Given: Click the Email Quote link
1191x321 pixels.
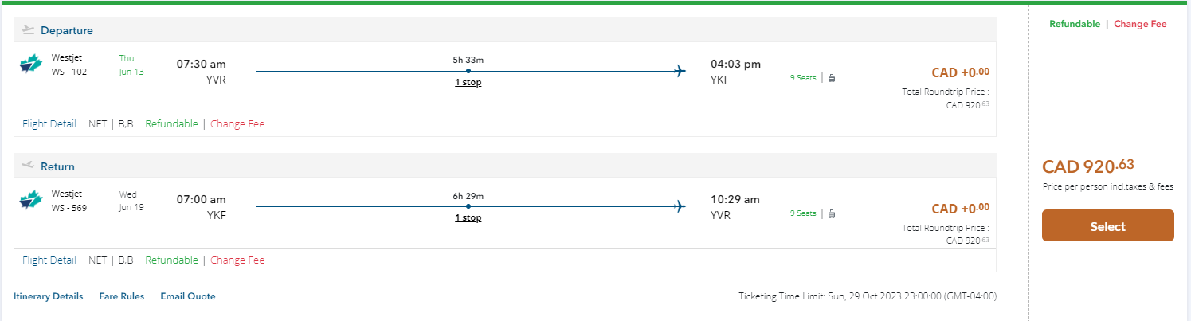Looking at the screenshot, I should pyautogui.click(x=188, y=296).
